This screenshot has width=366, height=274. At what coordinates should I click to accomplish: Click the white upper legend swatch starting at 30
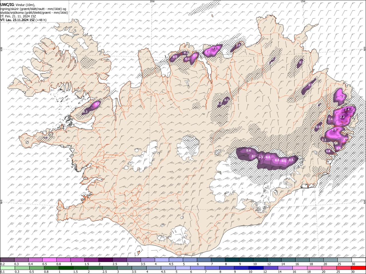point(359,260)
